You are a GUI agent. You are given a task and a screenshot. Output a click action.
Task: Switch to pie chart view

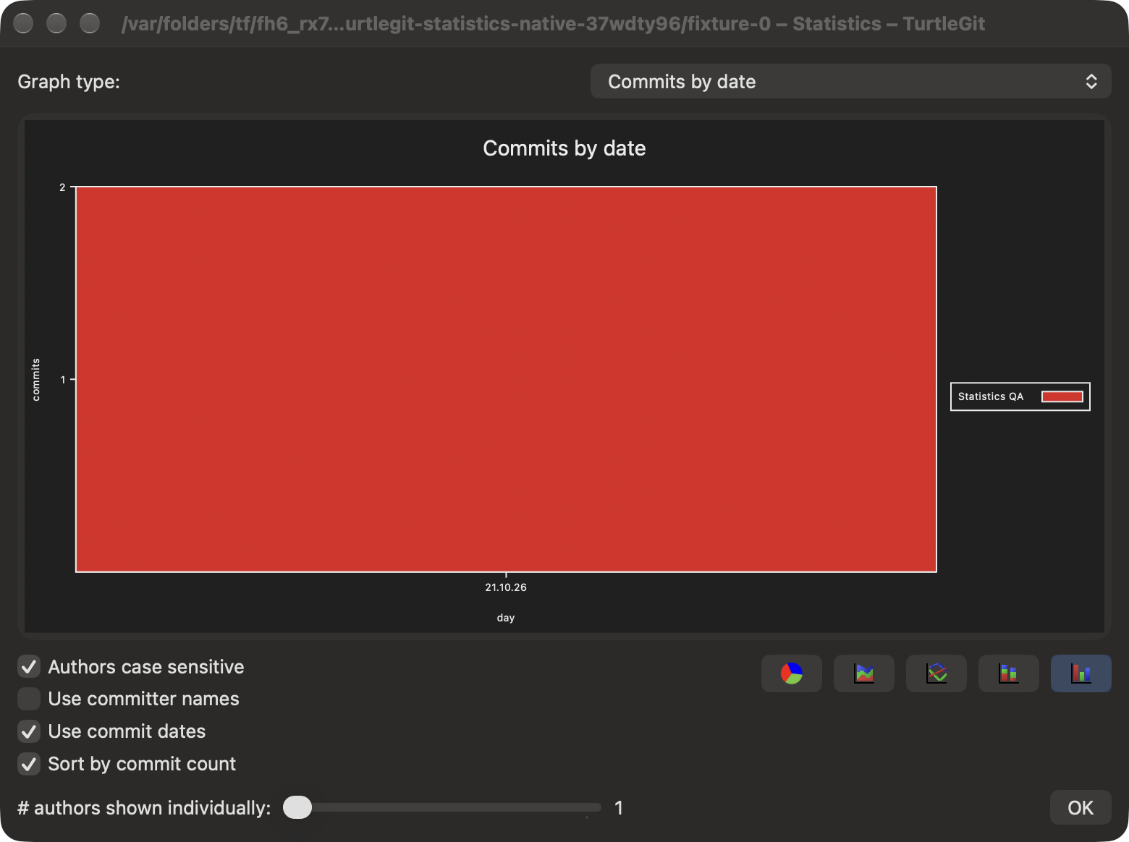[791, 673]
